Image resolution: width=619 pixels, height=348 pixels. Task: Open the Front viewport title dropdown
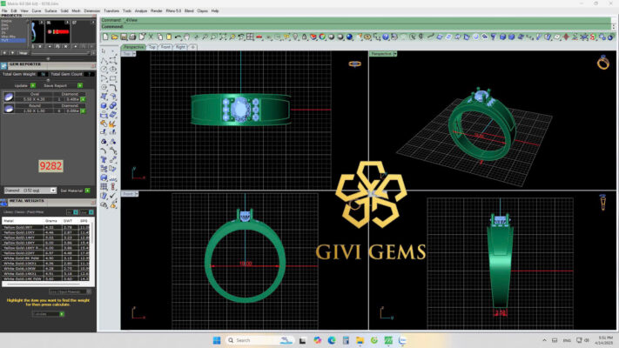point(137,194)
